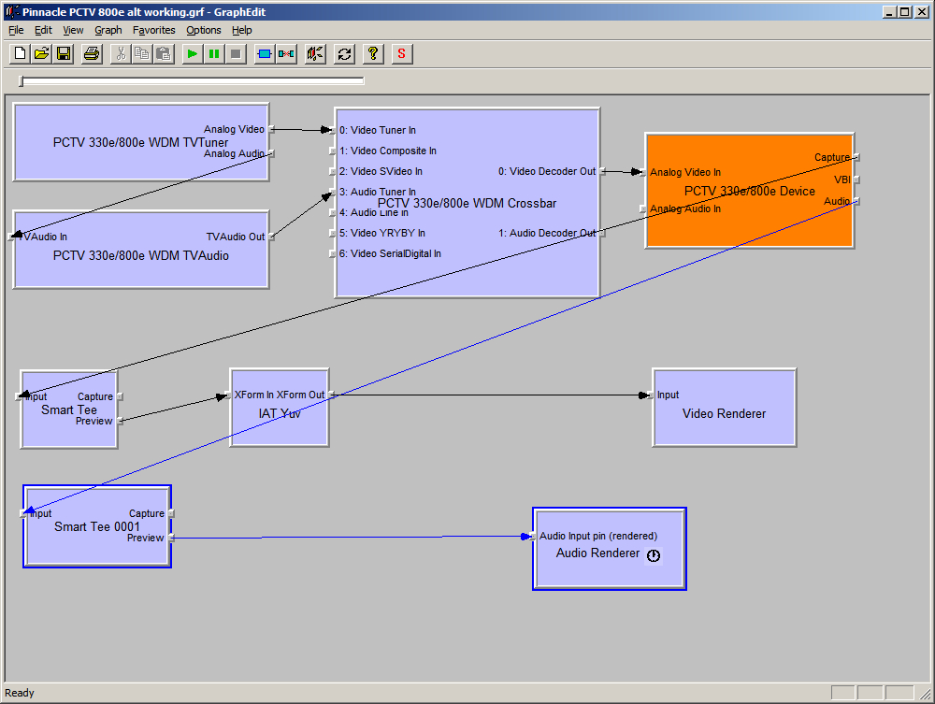Click the 1: Video Composite In pin

click(333, 151)
